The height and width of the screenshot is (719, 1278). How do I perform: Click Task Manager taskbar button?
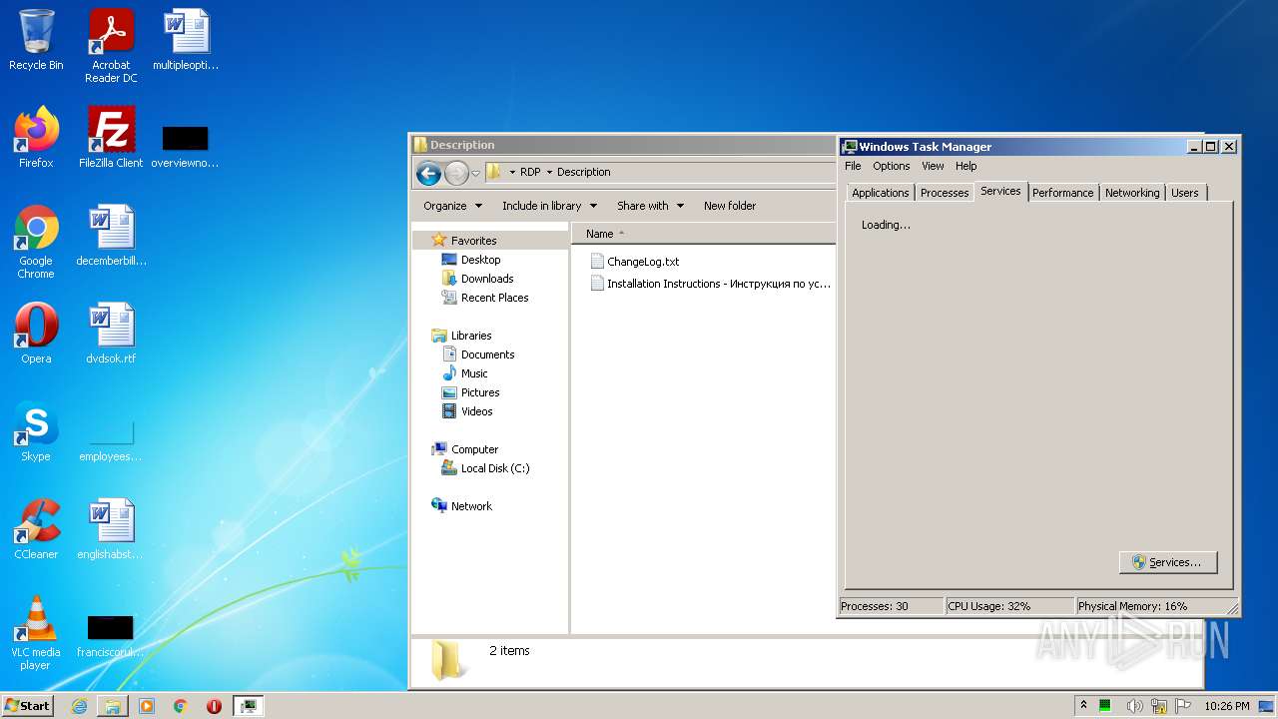248,706
